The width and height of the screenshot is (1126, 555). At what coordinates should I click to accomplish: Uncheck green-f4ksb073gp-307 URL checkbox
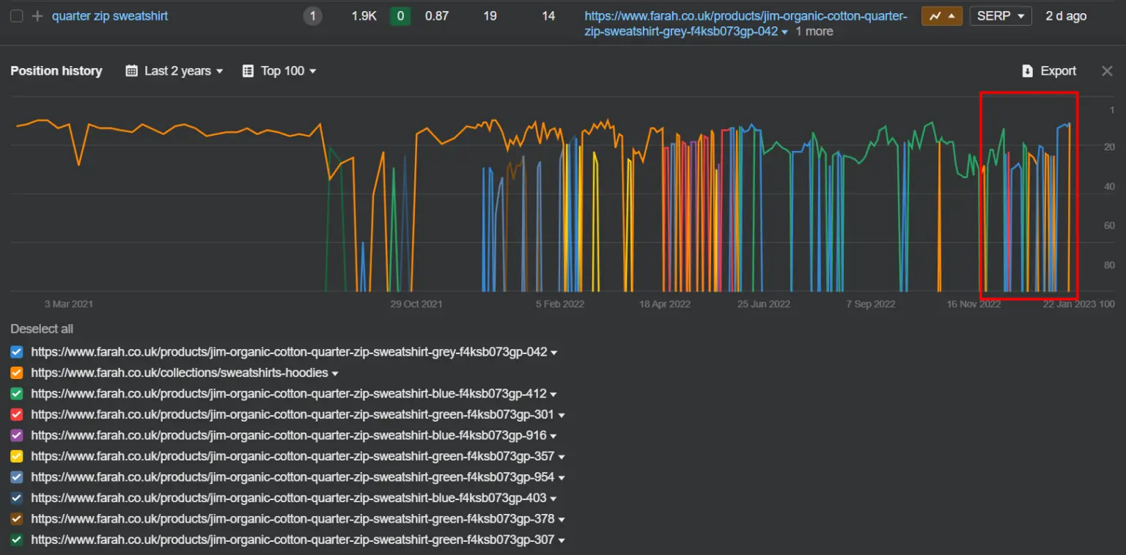click(17, 540)
